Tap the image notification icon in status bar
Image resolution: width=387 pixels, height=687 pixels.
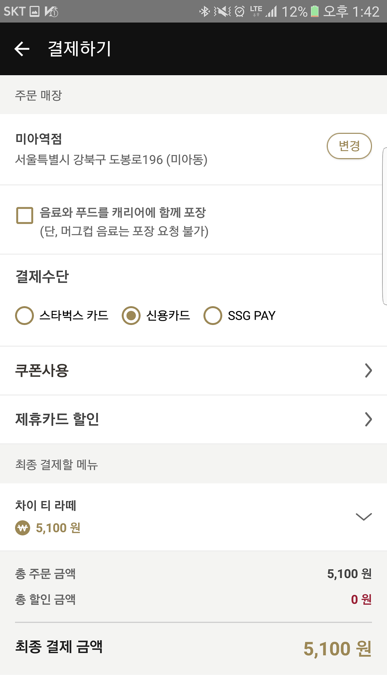click(34, 11)
